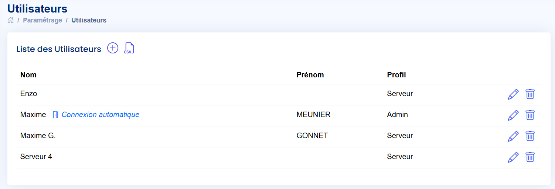Export the user list as CSV
Screen dimensions: 555x189
[129, 48]
